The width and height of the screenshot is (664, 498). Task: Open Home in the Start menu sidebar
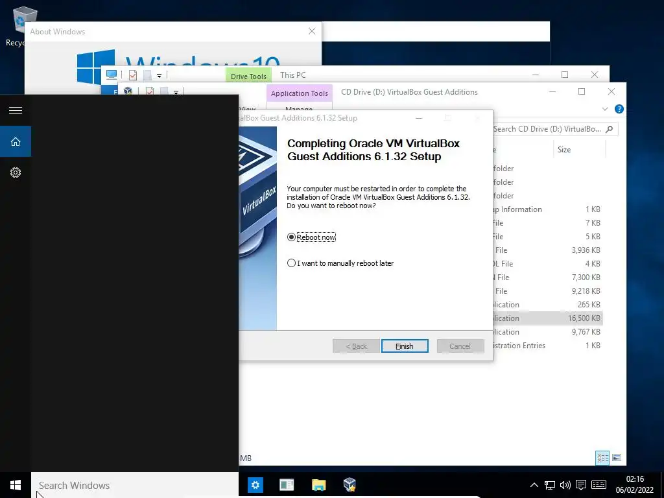16,141
